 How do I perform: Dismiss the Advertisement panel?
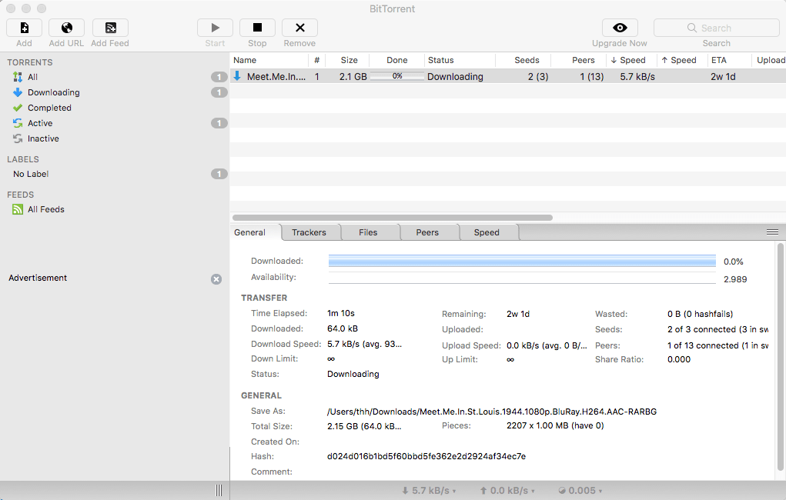[x=216, y=279]
